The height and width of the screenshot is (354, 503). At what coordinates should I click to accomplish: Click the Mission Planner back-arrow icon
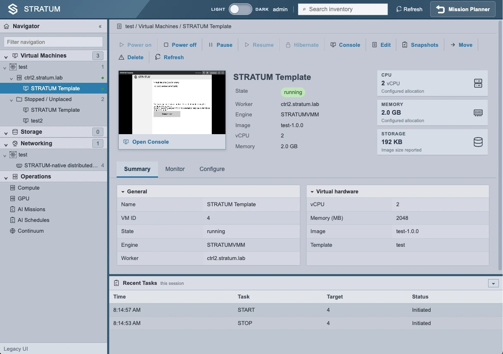pos(441,9)
